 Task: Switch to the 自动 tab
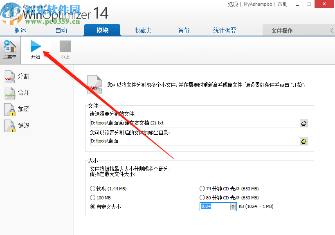pos(61,30)
